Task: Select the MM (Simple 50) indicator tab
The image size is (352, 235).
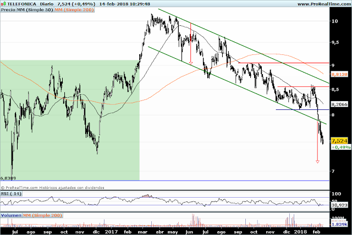Action: (35, 10)
